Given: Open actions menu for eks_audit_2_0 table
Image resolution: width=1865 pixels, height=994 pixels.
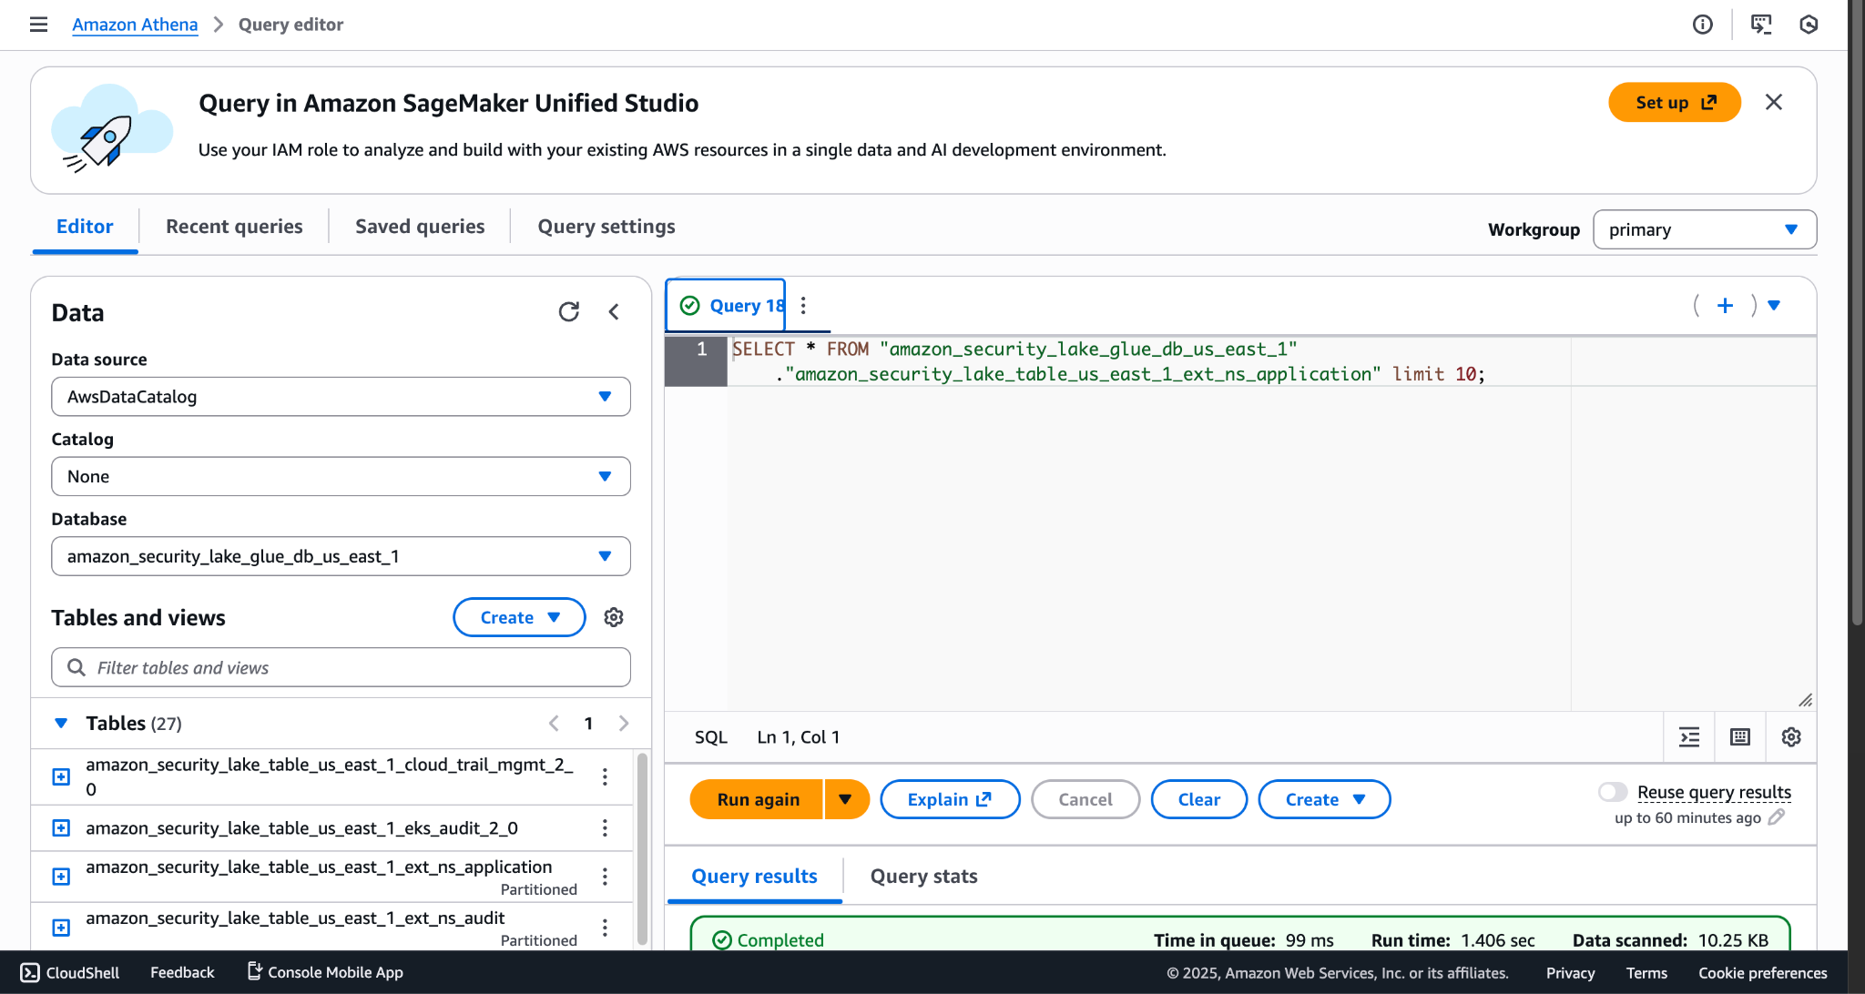Looking at the screenshot, I should (x=605, y=827).
